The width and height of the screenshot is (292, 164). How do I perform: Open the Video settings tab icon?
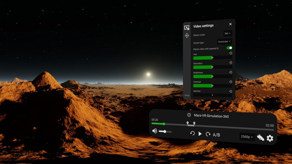[187, 28]
